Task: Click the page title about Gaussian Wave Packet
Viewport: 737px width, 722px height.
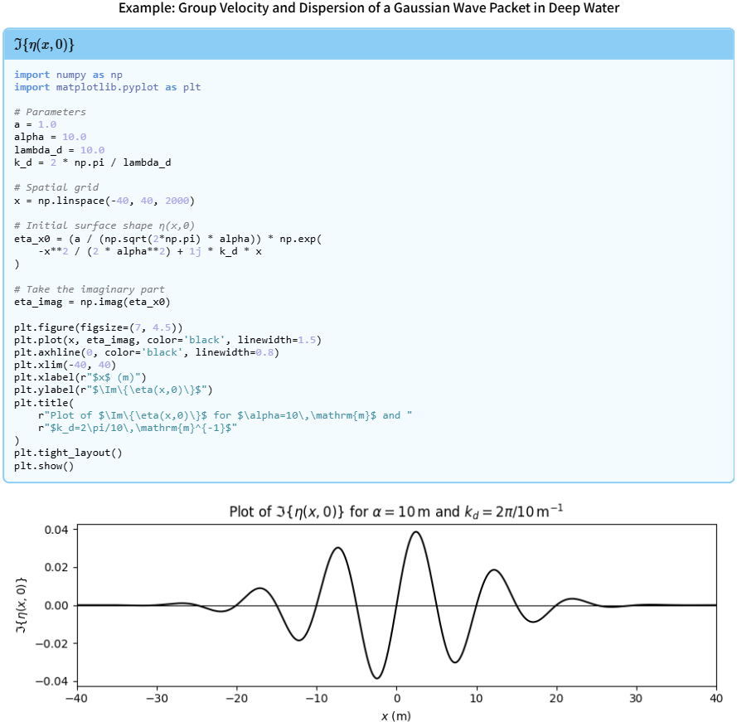Action: [368, 8]
